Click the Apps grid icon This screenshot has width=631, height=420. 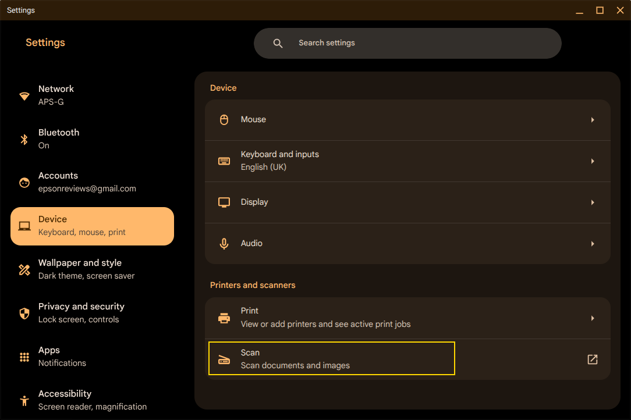(24, 357)
